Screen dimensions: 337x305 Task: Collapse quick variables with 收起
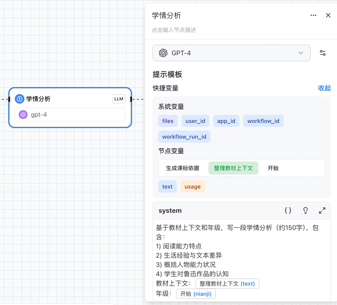coord(324,88)
